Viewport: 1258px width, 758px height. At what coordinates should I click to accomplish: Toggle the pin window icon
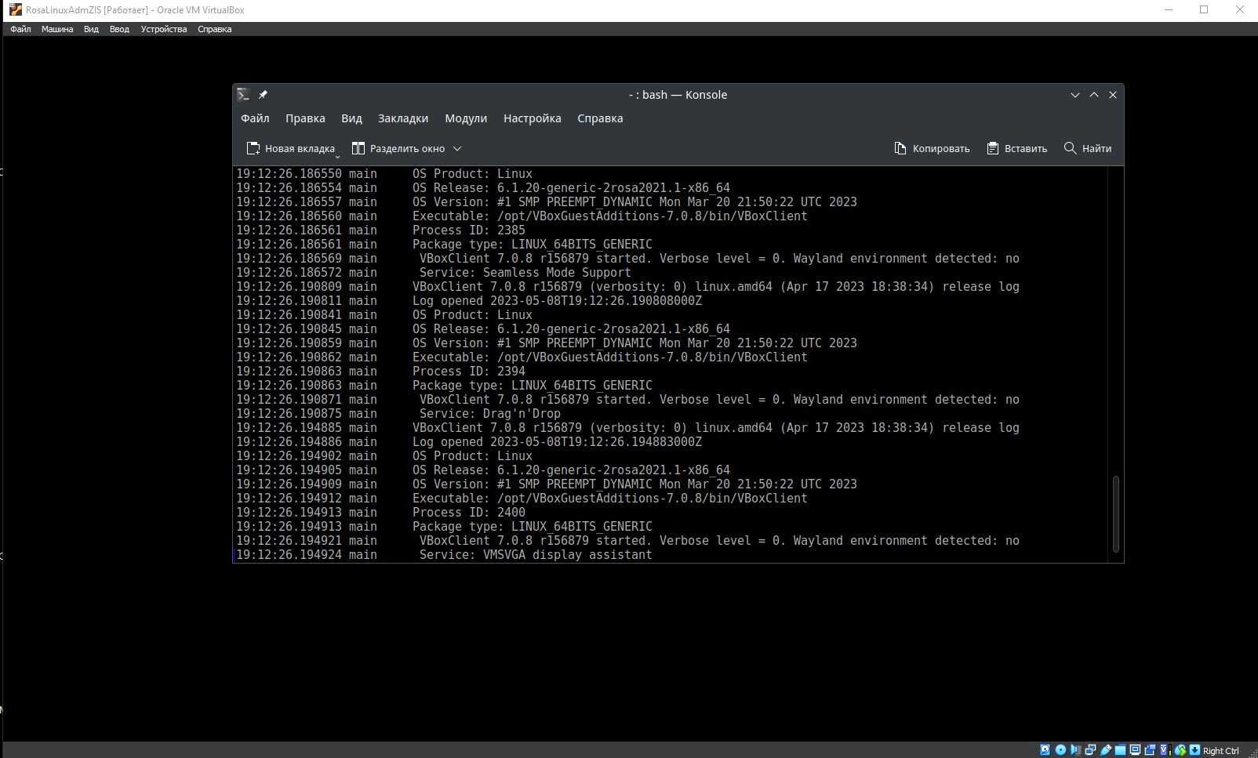(264, 95)
